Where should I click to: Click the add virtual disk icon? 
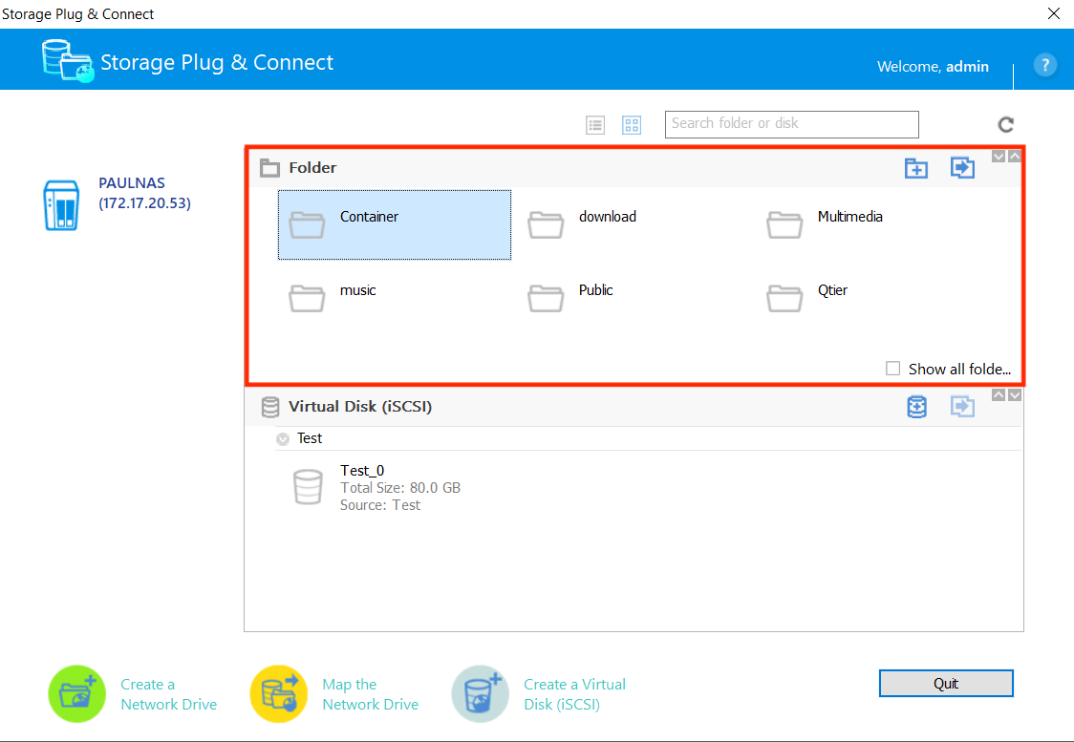coord(916,407)
